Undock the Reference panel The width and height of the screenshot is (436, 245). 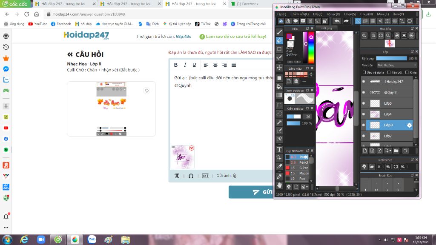pos(412,160)
